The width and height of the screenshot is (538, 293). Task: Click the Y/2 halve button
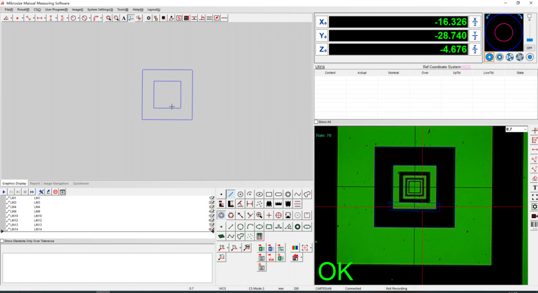(475, 35)
